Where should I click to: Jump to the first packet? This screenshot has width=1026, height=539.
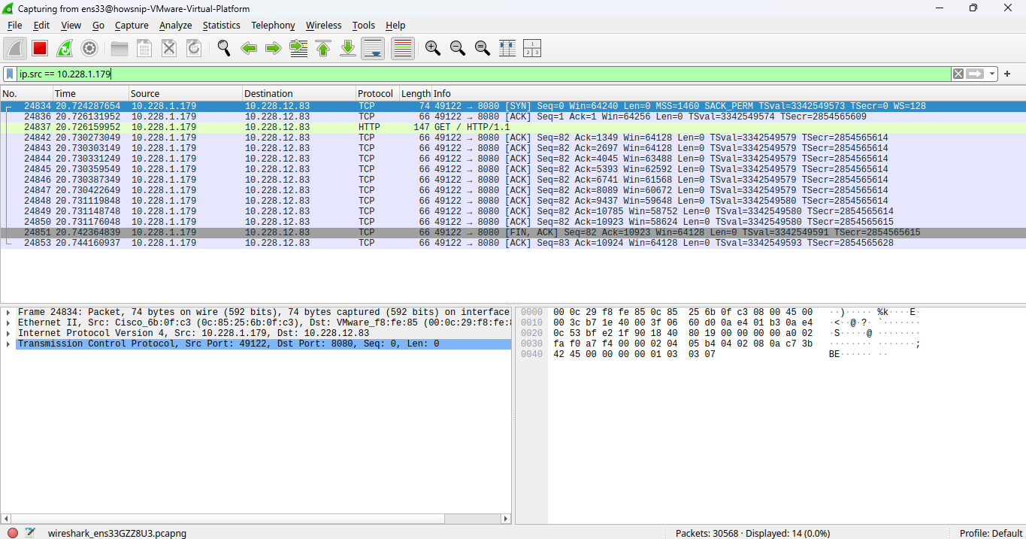[323, 48]
